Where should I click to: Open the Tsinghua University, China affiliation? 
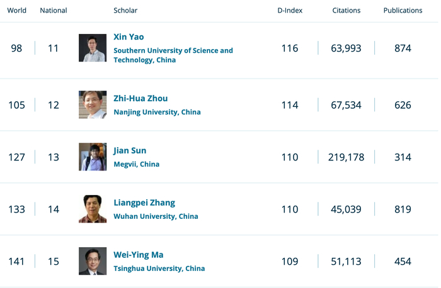click(159, 269)
